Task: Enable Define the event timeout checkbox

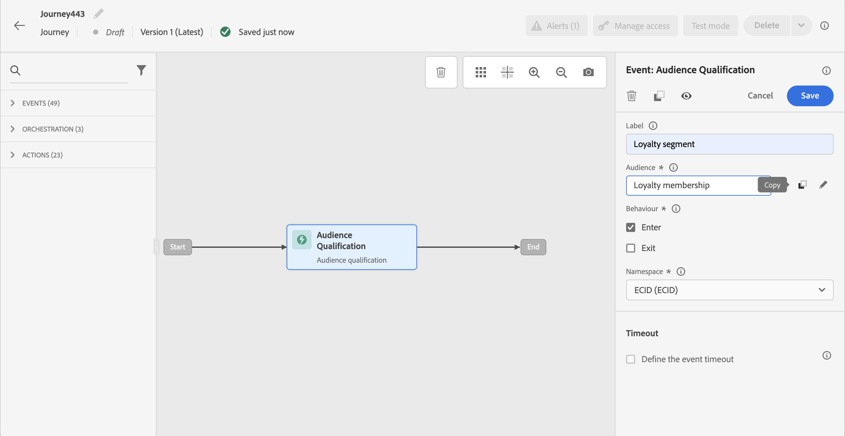Action: point(630,359)
